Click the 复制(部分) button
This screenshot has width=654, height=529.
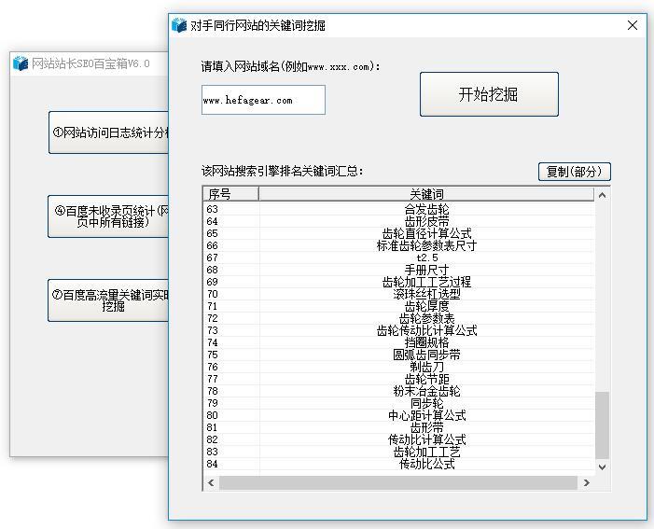(574, 172)
